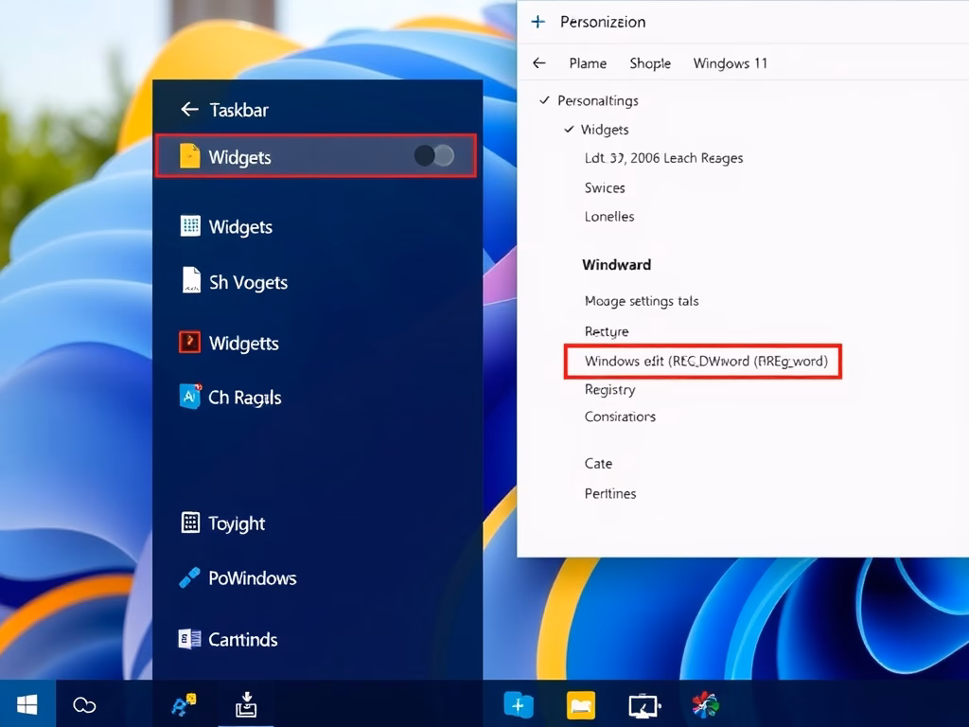Collapse the Widgets tree node
Image resolution: width=969 pixels, height=727 pixels.
pyautogui.click(x=569, y=129)
